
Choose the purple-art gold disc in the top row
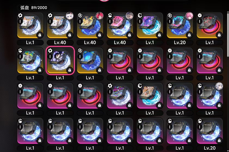(150, 25)
